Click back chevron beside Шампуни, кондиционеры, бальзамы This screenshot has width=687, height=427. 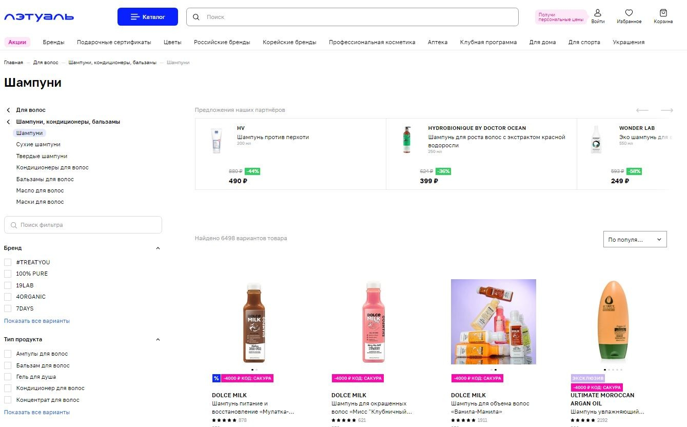coord(8,122)
